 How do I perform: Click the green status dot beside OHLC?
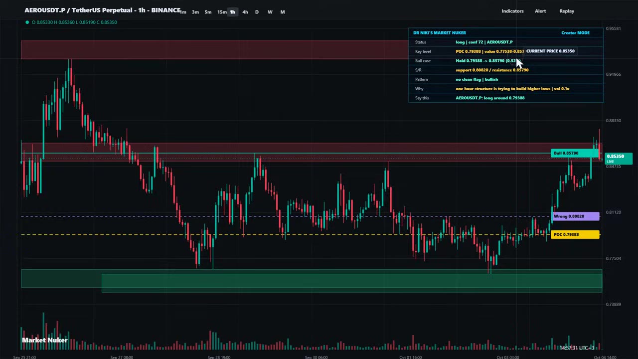click(x=27, y=22)
